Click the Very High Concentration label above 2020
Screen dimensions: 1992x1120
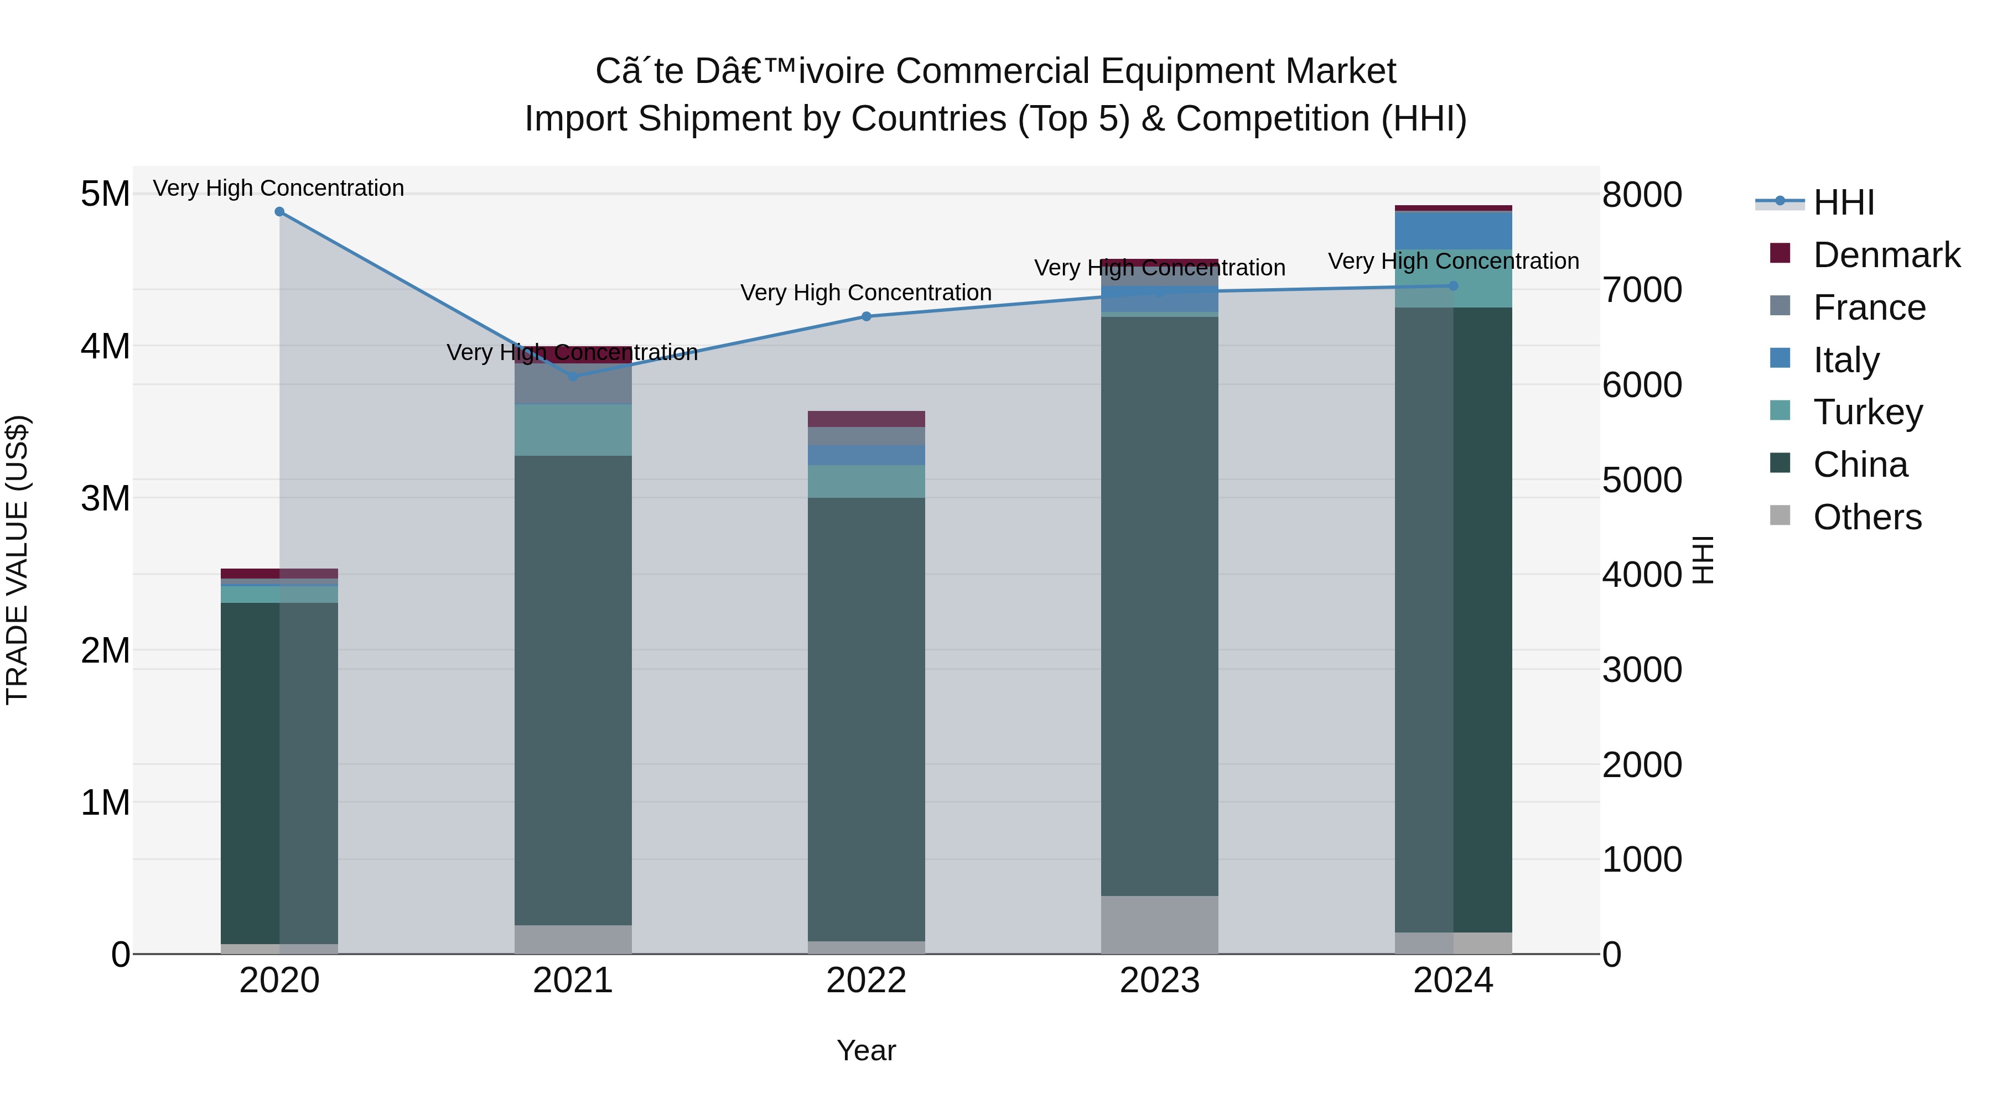click(x=278, y=188)
